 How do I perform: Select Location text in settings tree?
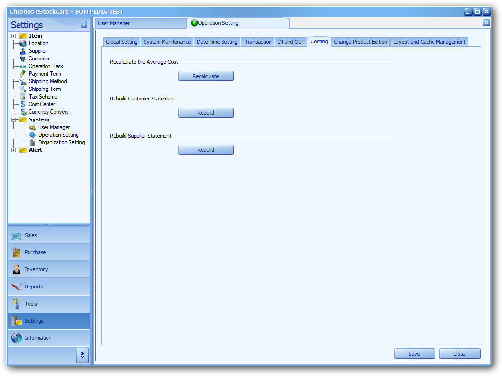tap(39, 43)
